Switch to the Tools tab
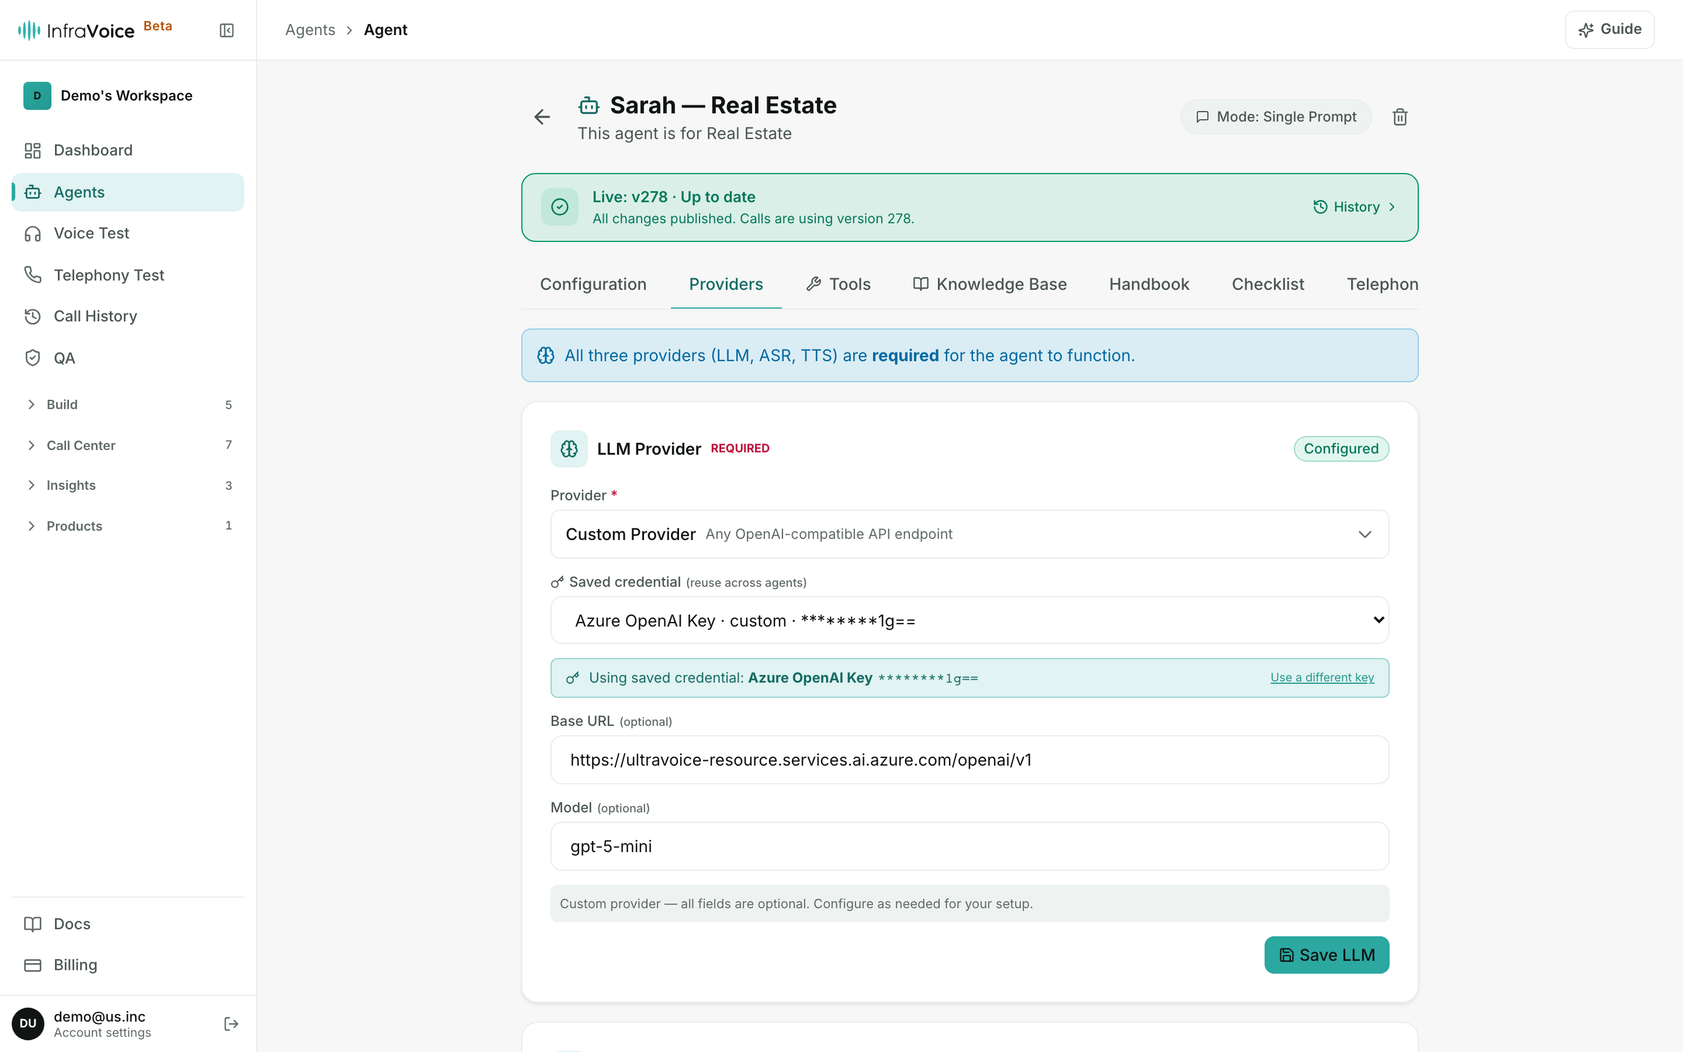This screenshot has height=1052, width=1683. [839, 284]
